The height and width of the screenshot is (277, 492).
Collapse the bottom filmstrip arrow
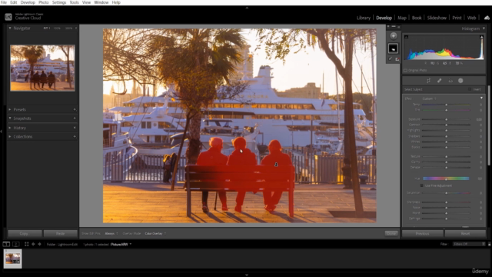247,275
